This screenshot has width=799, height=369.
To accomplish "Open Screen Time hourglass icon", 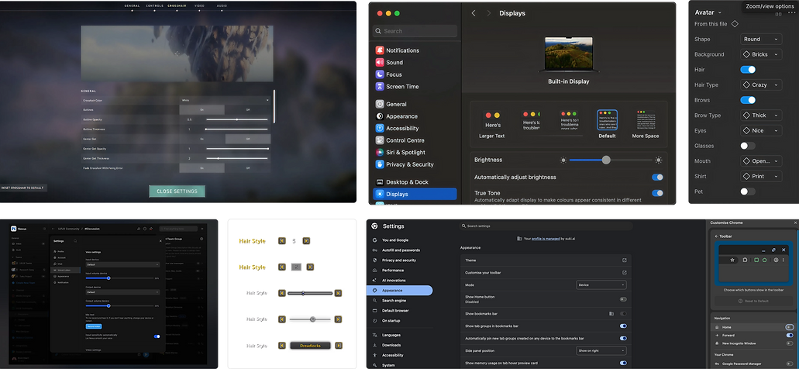I will 380,87.
